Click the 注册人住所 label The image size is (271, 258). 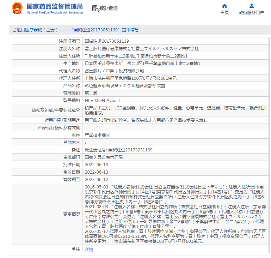pyautogui.click(x=69, y=56)
